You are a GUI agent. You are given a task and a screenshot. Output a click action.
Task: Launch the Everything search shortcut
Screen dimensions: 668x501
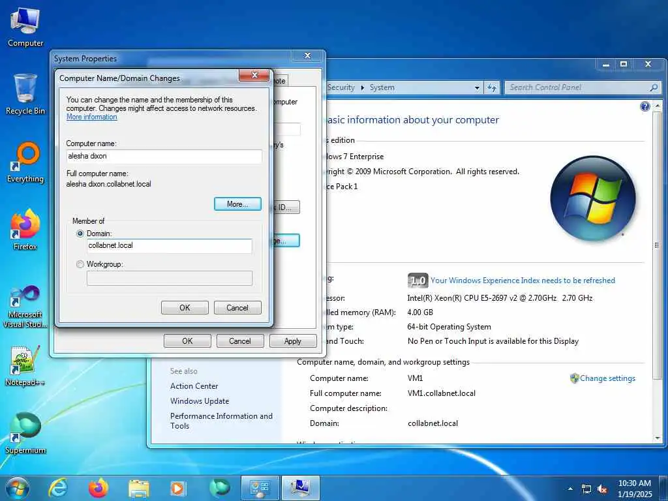(25, 162)
